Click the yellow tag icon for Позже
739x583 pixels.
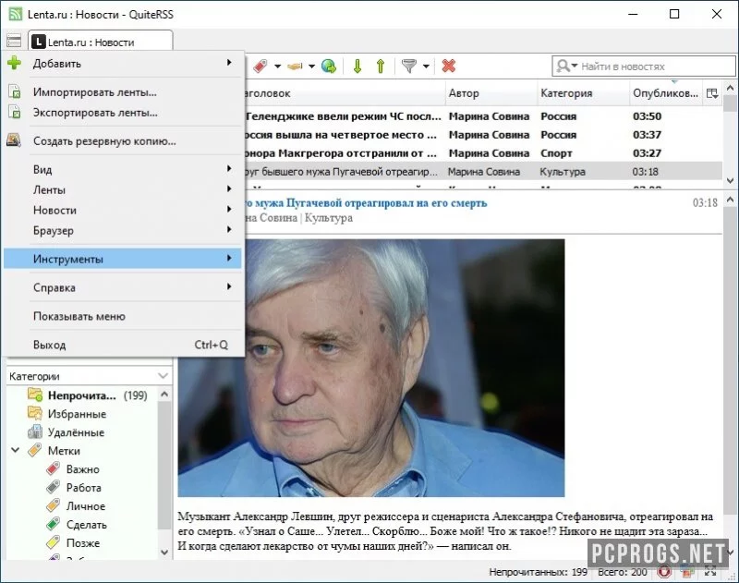[x=54, y=542]
